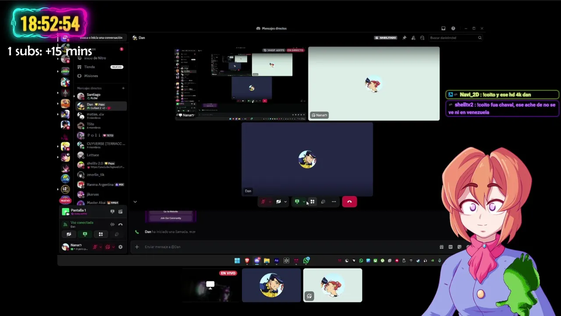Open WhatsApp in Windows taskbar

(x=306, y=261)
